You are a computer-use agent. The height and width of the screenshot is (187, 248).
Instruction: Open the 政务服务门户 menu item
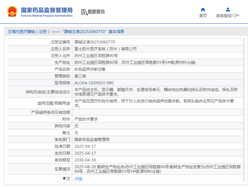(228, 16)
